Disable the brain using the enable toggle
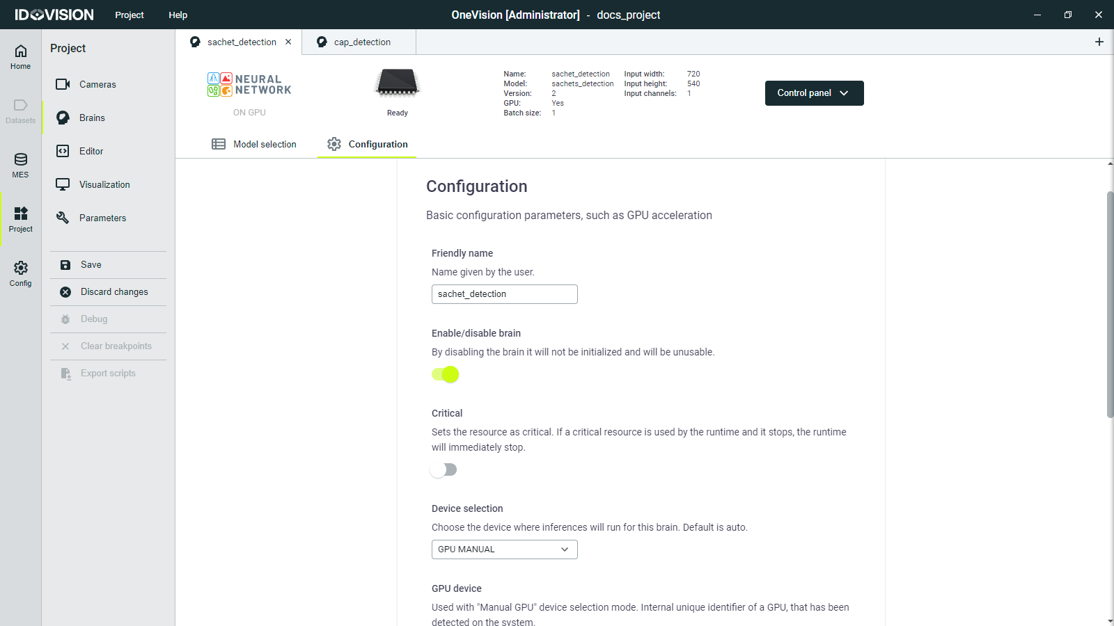The image size is (1114, 626). point(446,374)
